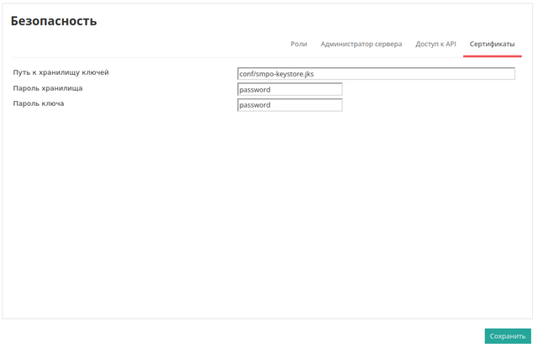Open the Доступ к API tab
The image size is (538, 349).
pos(435,44)
